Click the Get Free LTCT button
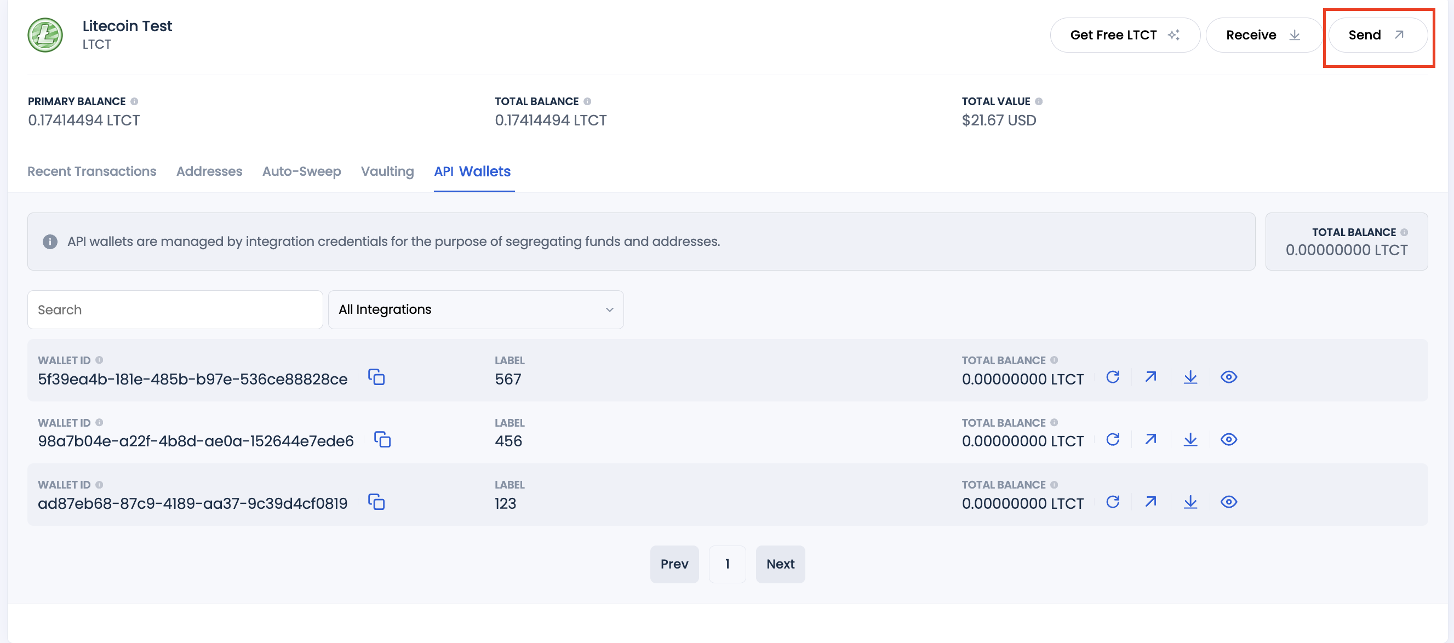This screenshot has height=643, width=1454. click(x=1124, y=35)
